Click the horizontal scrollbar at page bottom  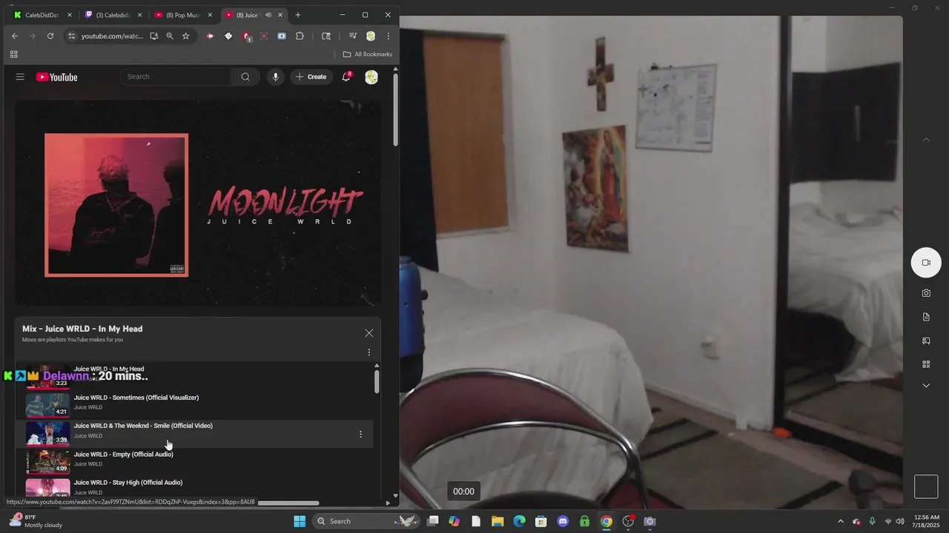(x=288, y=503)
